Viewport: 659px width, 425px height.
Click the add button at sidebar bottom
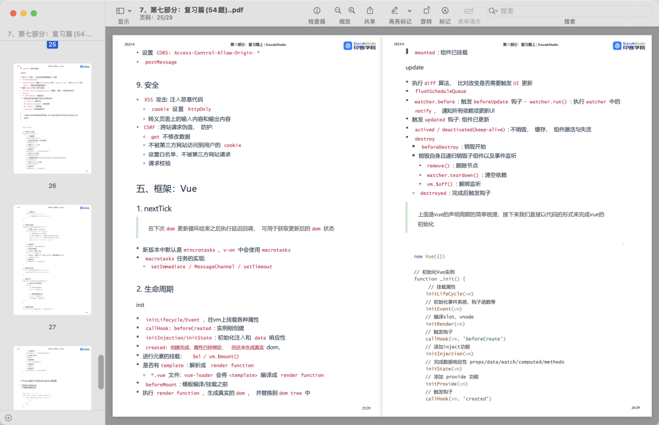point(9,418)
